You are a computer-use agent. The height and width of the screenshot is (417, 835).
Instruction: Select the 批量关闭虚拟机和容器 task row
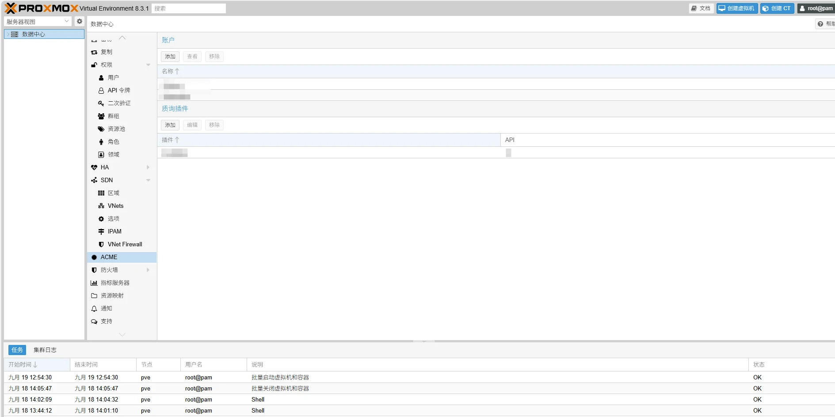click(419, 388)
